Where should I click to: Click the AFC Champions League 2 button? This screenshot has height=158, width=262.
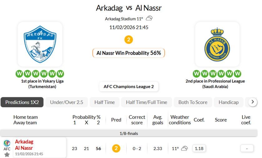pos(129,87)
